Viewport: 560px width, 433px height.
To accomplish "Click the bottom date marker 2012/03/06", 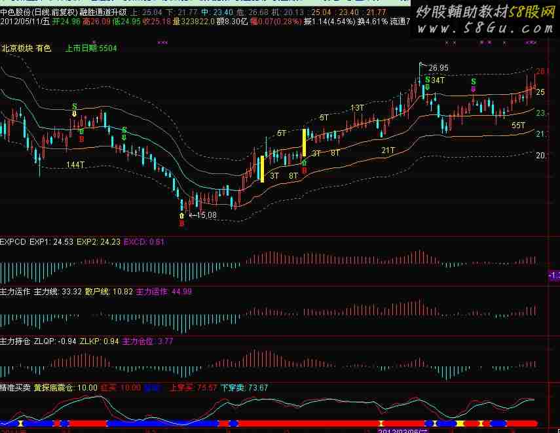I will pos(403,431).
